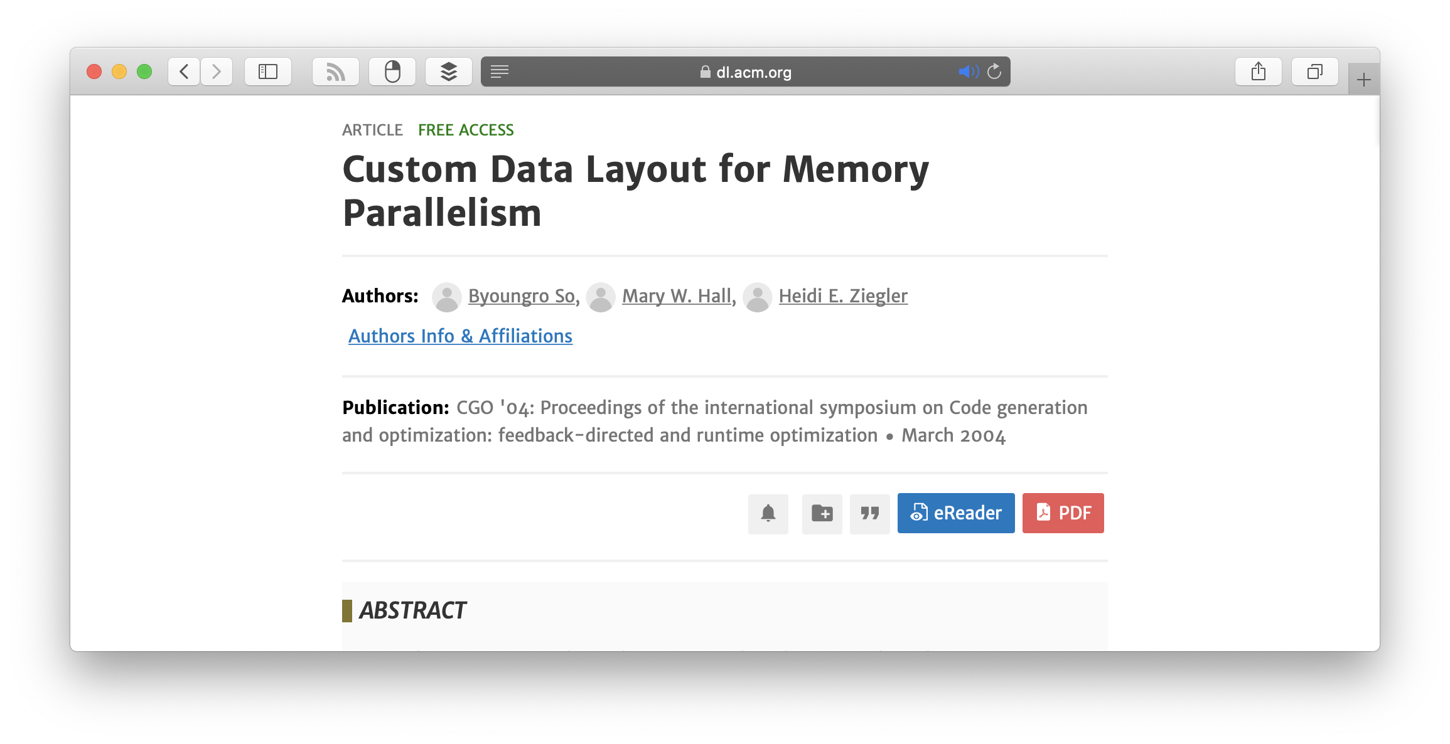Open a new tab with plus button
This screenshot has height=744, width=1450.
pos(1363,80)
